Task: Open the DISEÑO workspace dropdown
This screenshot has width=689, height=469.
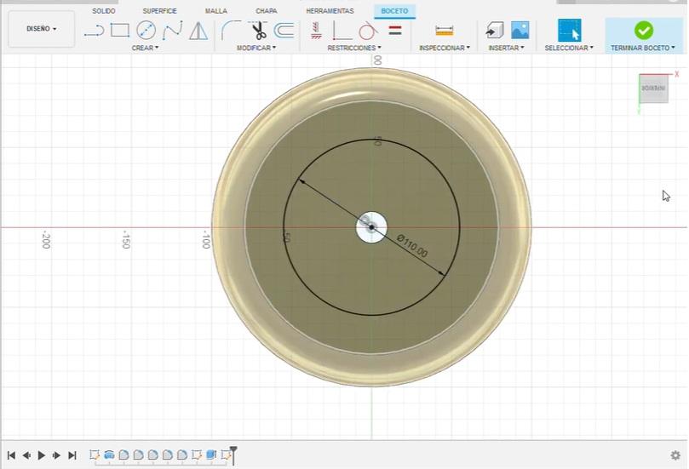Action: click(41, 29)
